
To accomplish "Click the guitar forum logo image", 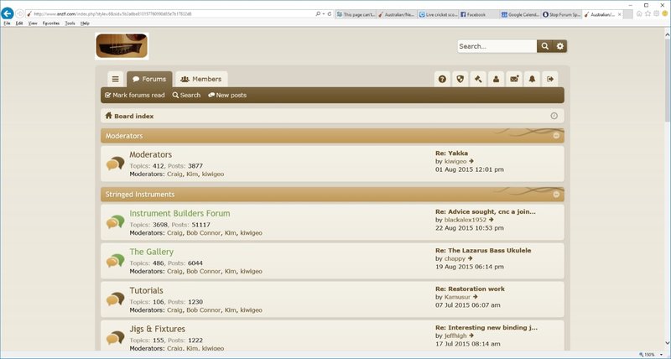I will pyautogui.click(x=122, y=46).
